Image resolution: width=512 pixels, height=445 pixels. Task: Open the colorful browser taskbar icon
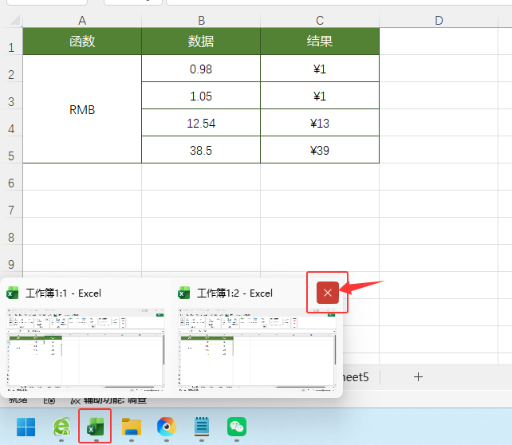(x=167, y=427)
